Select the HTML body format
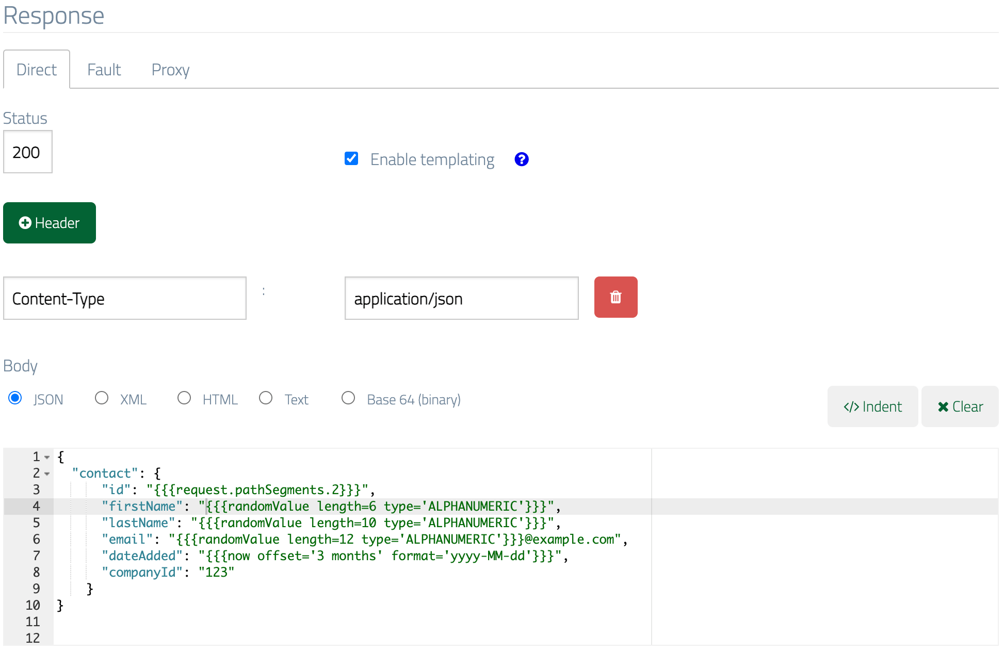The height and width of the screenshot is (652, 1004). point(184,398)
